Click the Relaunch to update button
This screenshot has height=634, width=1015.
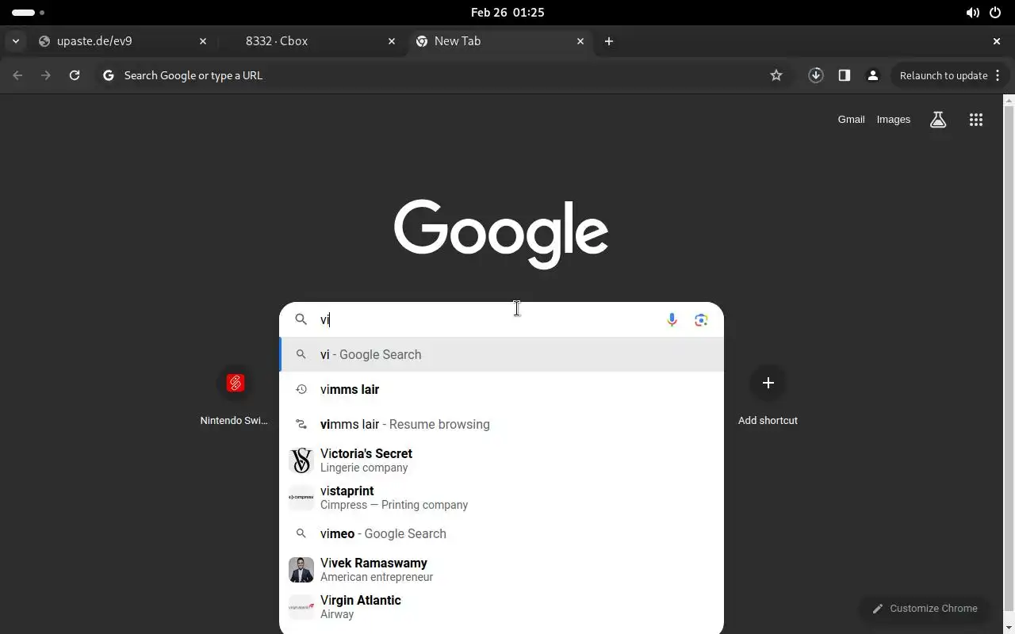(x=950, y=75)
